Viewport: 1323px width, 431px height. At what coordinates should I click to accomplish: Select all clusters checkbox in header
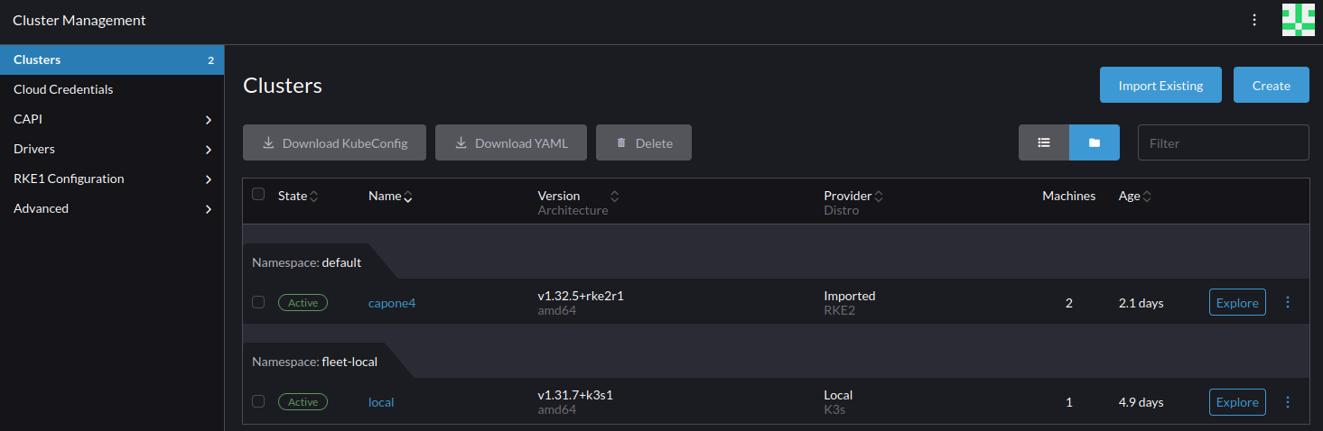click(x=258, y=194)
